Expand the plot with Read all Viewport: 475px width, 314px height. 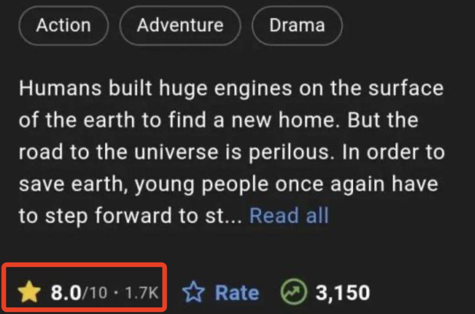click(289, 216)
